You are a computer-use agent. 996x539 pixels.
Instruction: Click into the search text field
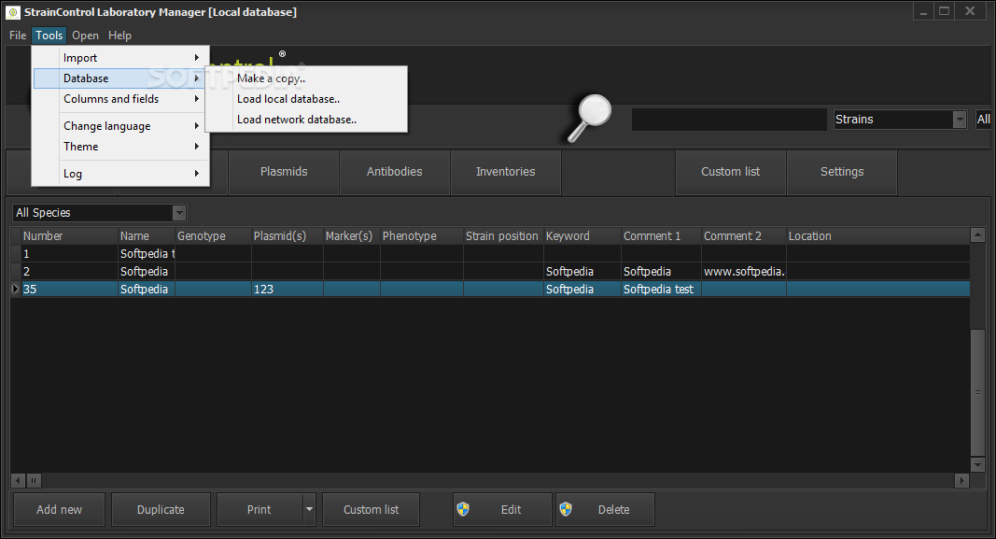(x=729, y=120)
